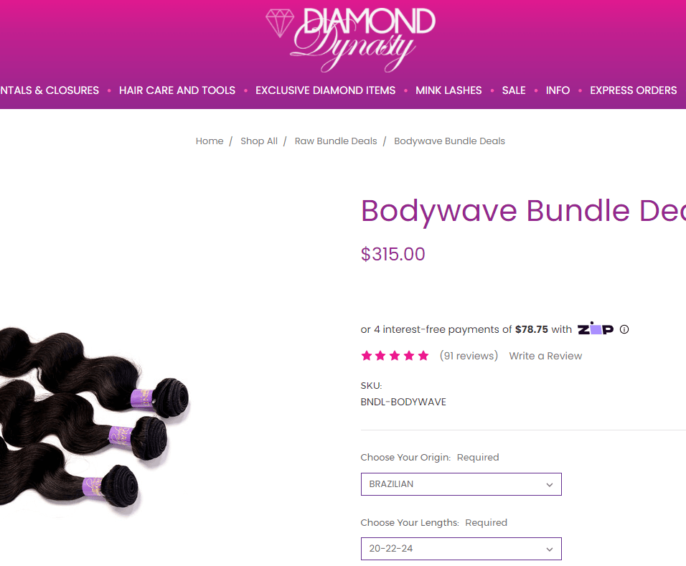The image size is (686, 566).
Task: Click the fifth pink rating star
Action: (423, 356)
